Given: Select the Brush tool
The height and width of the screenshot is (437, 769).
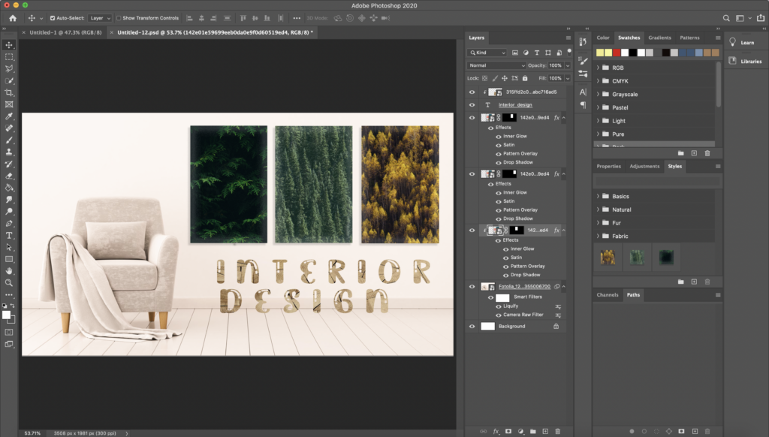Looking at the screenshot, I should pyautogui.click(x=9, y=140).
